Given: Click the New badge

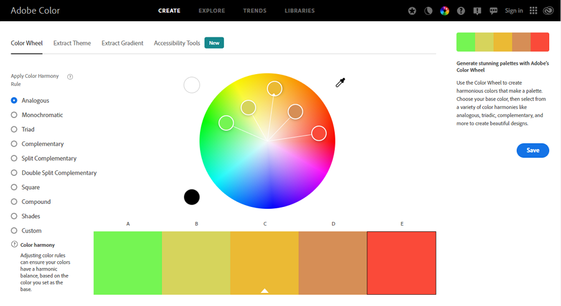Looking at the screenshot, I should pos(214,43).
